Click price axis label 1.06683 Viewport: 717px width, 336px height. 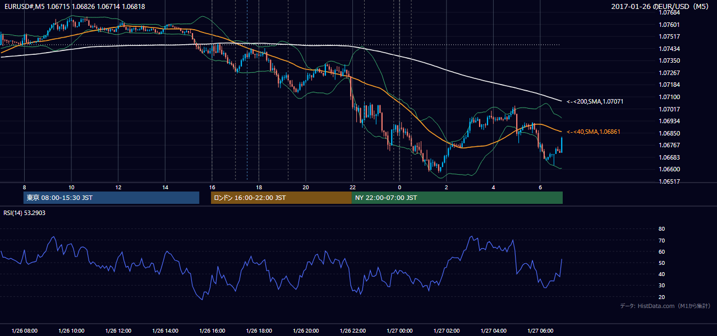tap(669, 157)
